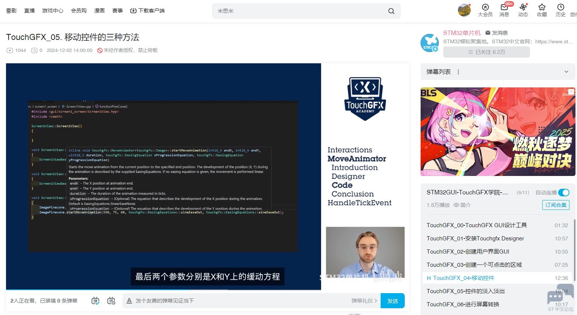Toggle the 自动连播 autoplay switch

point(563,193)
